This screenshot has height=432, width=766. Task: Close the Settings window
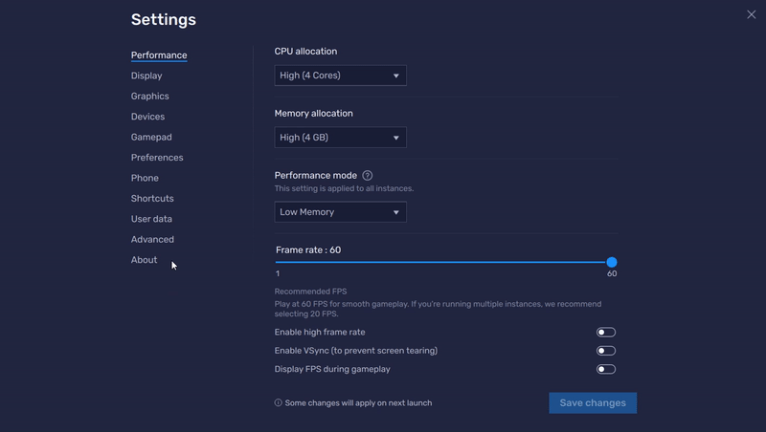751,14
